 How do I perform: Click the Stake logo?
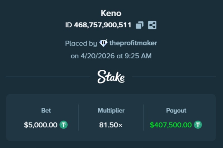[x=111, y=77]
